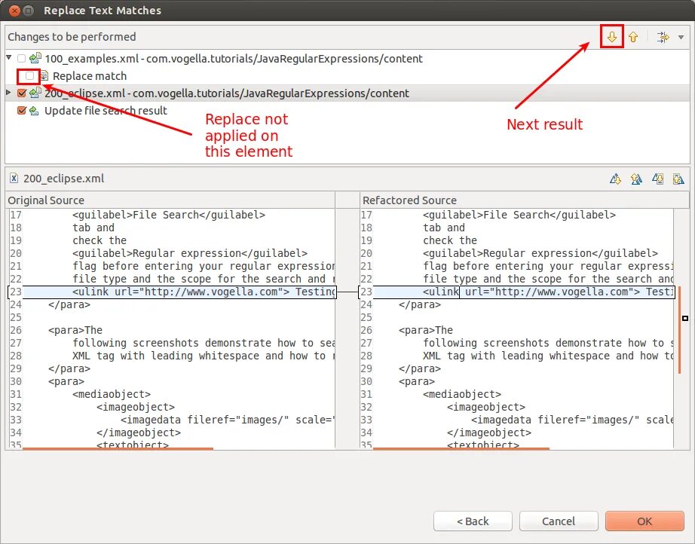Click Refactored Source vertical scrollbar
The height and width of the screenshot is (544, 695).
(x=679, y=329)
